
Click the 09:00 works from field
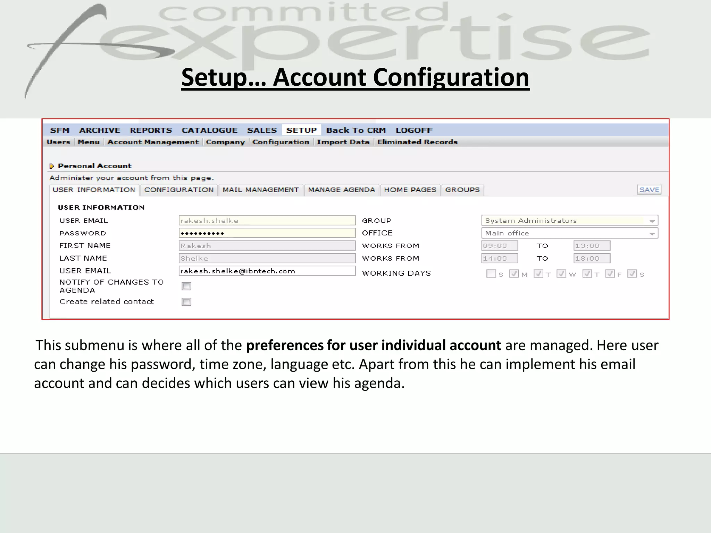pyautogui.click(x=500, y=246)
